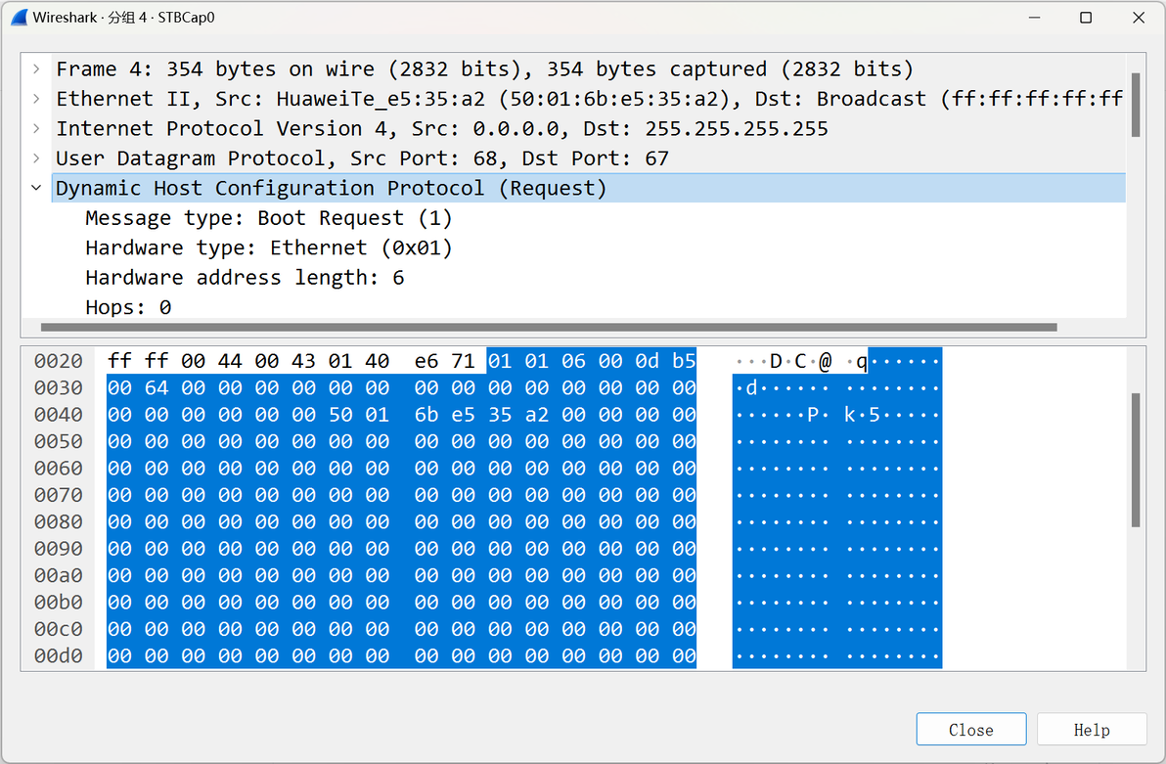1166x764 pixels.
Task: Collapse Dynamic Host Configuration Protocol section
Action: (35, 188)
